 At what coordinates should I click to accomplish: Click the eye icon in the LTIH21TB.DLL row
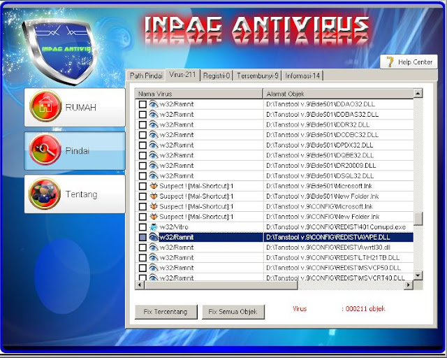click(154, 258)
